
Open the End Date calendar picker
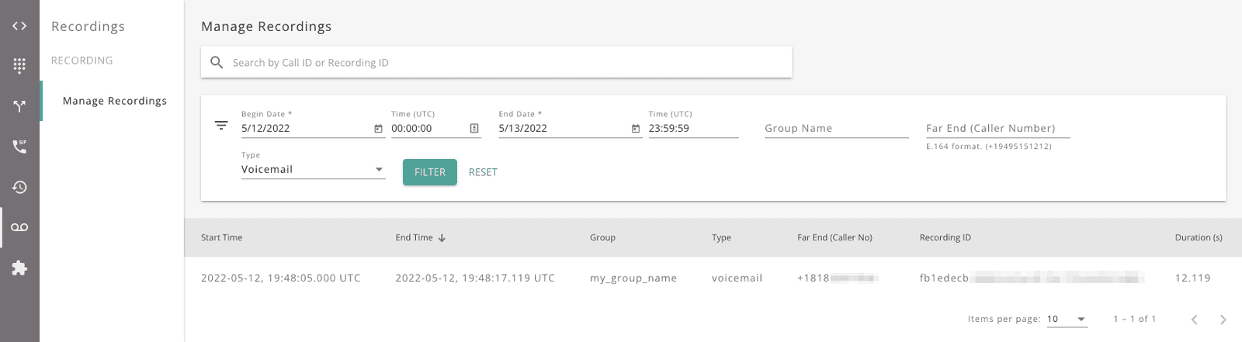(636, 129)
